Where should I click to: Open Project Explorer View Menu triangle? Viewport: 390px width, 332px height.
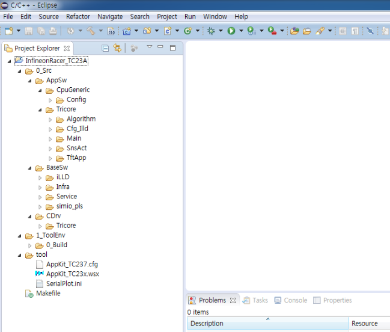click(150, 46)
